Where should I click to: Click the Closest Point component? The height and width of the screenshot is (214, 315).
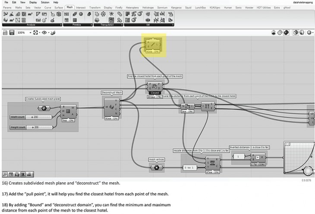tap(155, 85)
